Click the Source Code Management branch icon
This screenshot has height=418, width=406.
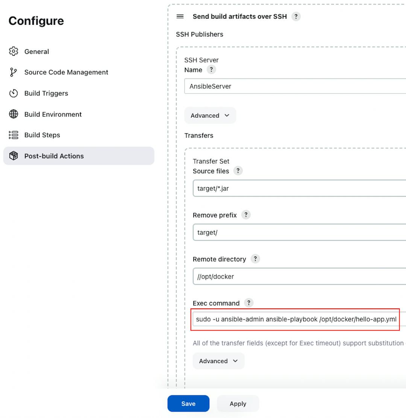pyautogui.click(x=14, y=72)
